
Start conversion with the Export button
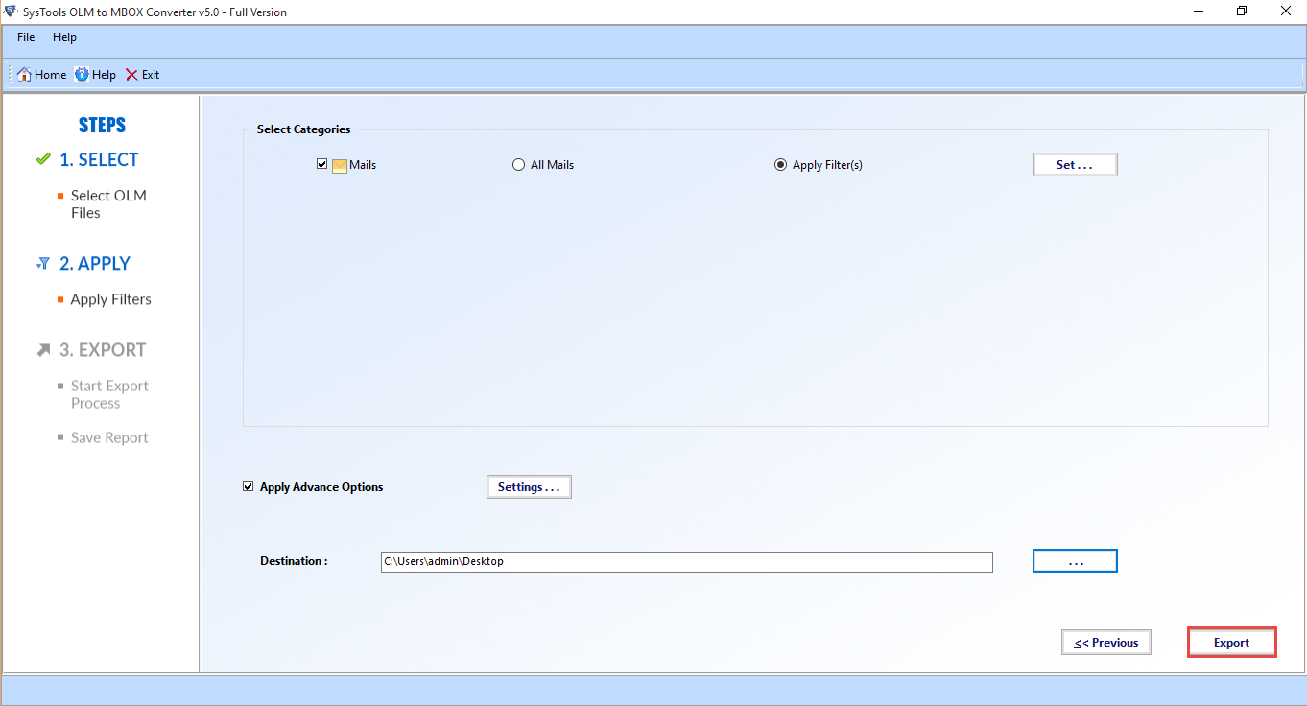tap(1232, 643)
